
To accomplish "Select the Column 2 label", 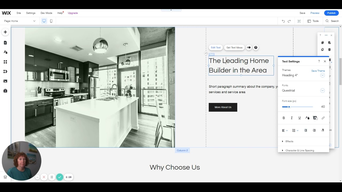I will 182,150.
